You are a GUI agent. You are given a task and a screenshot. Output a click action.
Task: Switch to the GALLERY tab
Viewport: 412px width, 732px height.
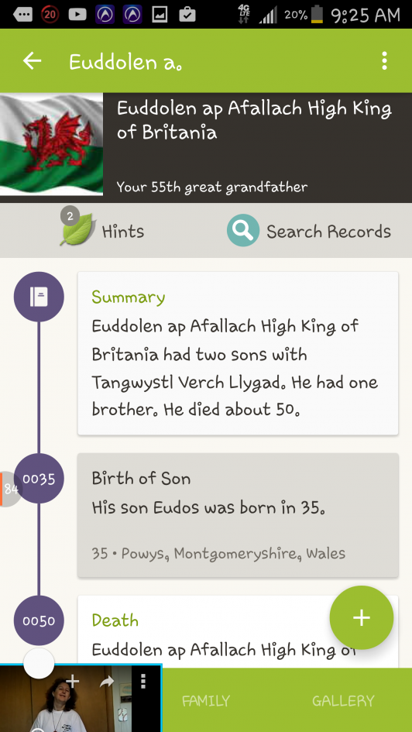343,700
